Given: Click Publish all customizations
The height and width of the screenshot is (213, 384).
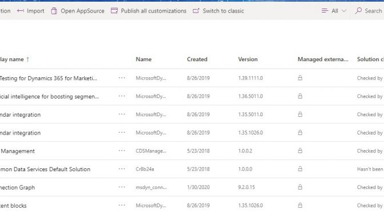Looking at the screenshot, I should pyautogui.click(x=149, y=11).
